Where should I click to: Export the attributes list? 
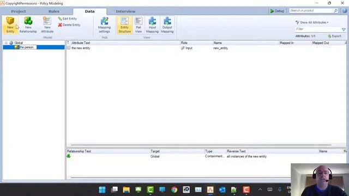pos(334,36)
